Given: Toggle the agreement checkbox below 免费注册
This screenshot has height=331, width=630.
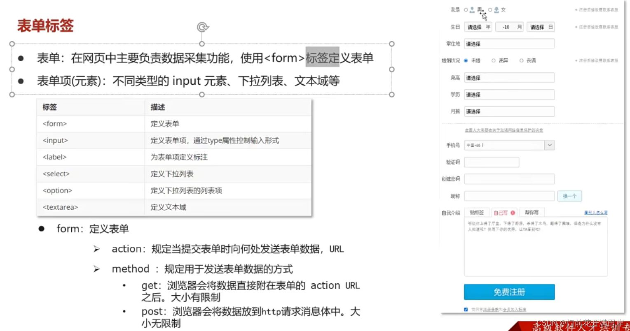Looking at the screenshot, I should (x=466, y=309).
